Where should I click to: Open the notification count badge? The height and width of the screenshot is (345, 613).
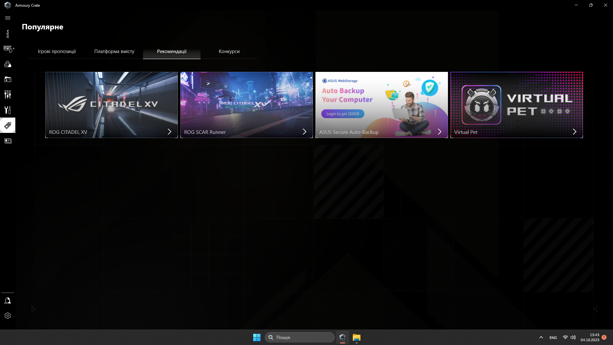point(604,337)
